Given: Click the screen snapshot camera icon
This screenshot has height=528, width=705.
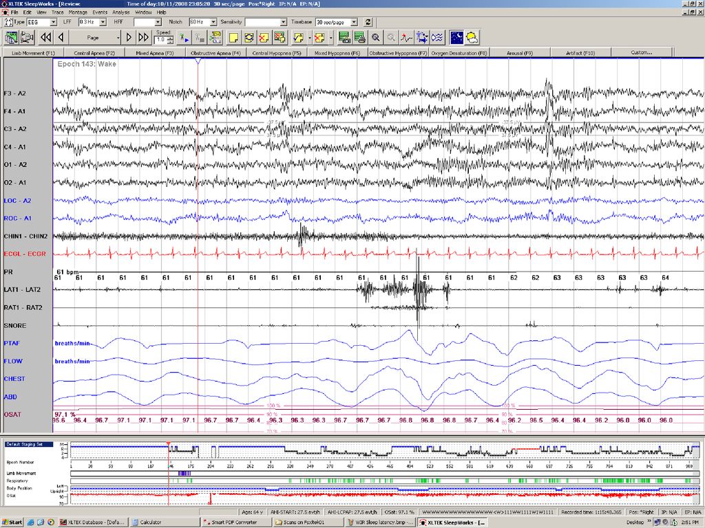Looking at the screenshot, I should tap(344, 38).
